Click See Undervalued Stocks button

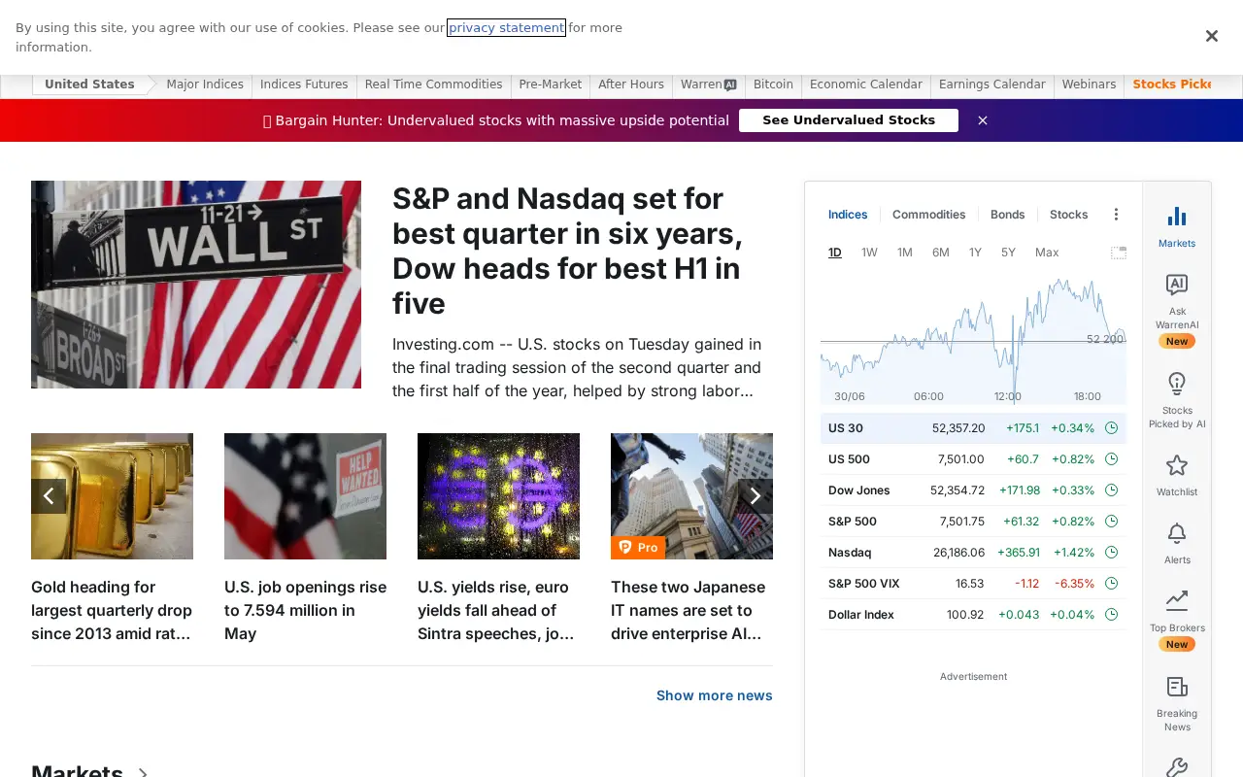point(849,120)
